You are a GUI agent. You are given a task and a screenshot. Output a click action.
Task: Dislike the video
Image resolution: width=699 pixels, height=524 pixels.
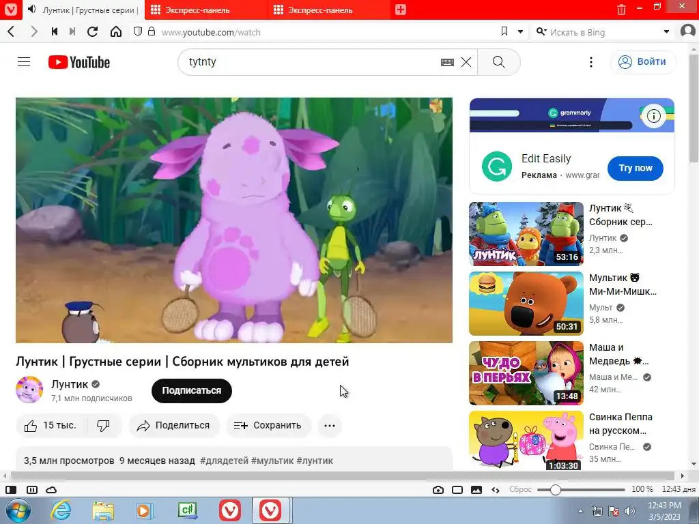[x=104, y=426]
